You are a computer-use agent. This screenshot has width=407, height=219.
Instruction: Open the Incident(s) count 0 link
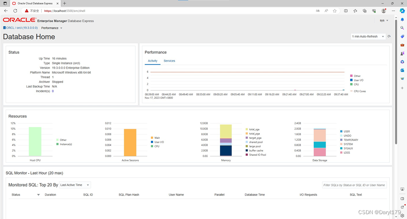click(53, 91)
